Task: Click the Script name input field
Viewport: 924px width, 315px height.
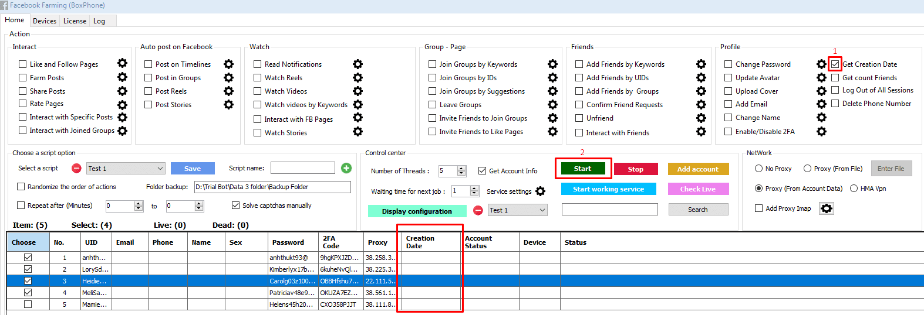Action: point(302,168)
